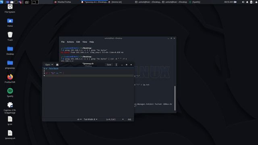Switch to the ipsweep.sh taskbar entry
The width and height of the screenshot is (258, 145).
(94, 2)
